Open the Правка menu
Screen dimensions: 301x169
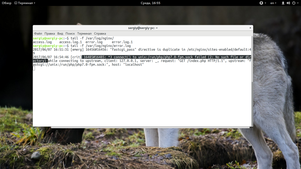[49, 33]
